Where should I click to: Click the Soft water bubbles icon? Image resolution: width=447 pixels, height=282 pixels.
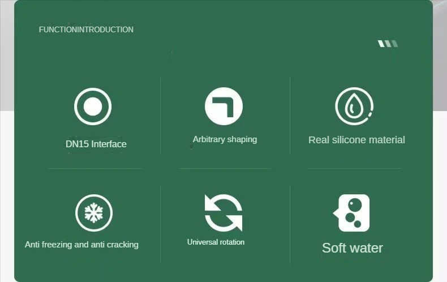click(x=351, y=213)
